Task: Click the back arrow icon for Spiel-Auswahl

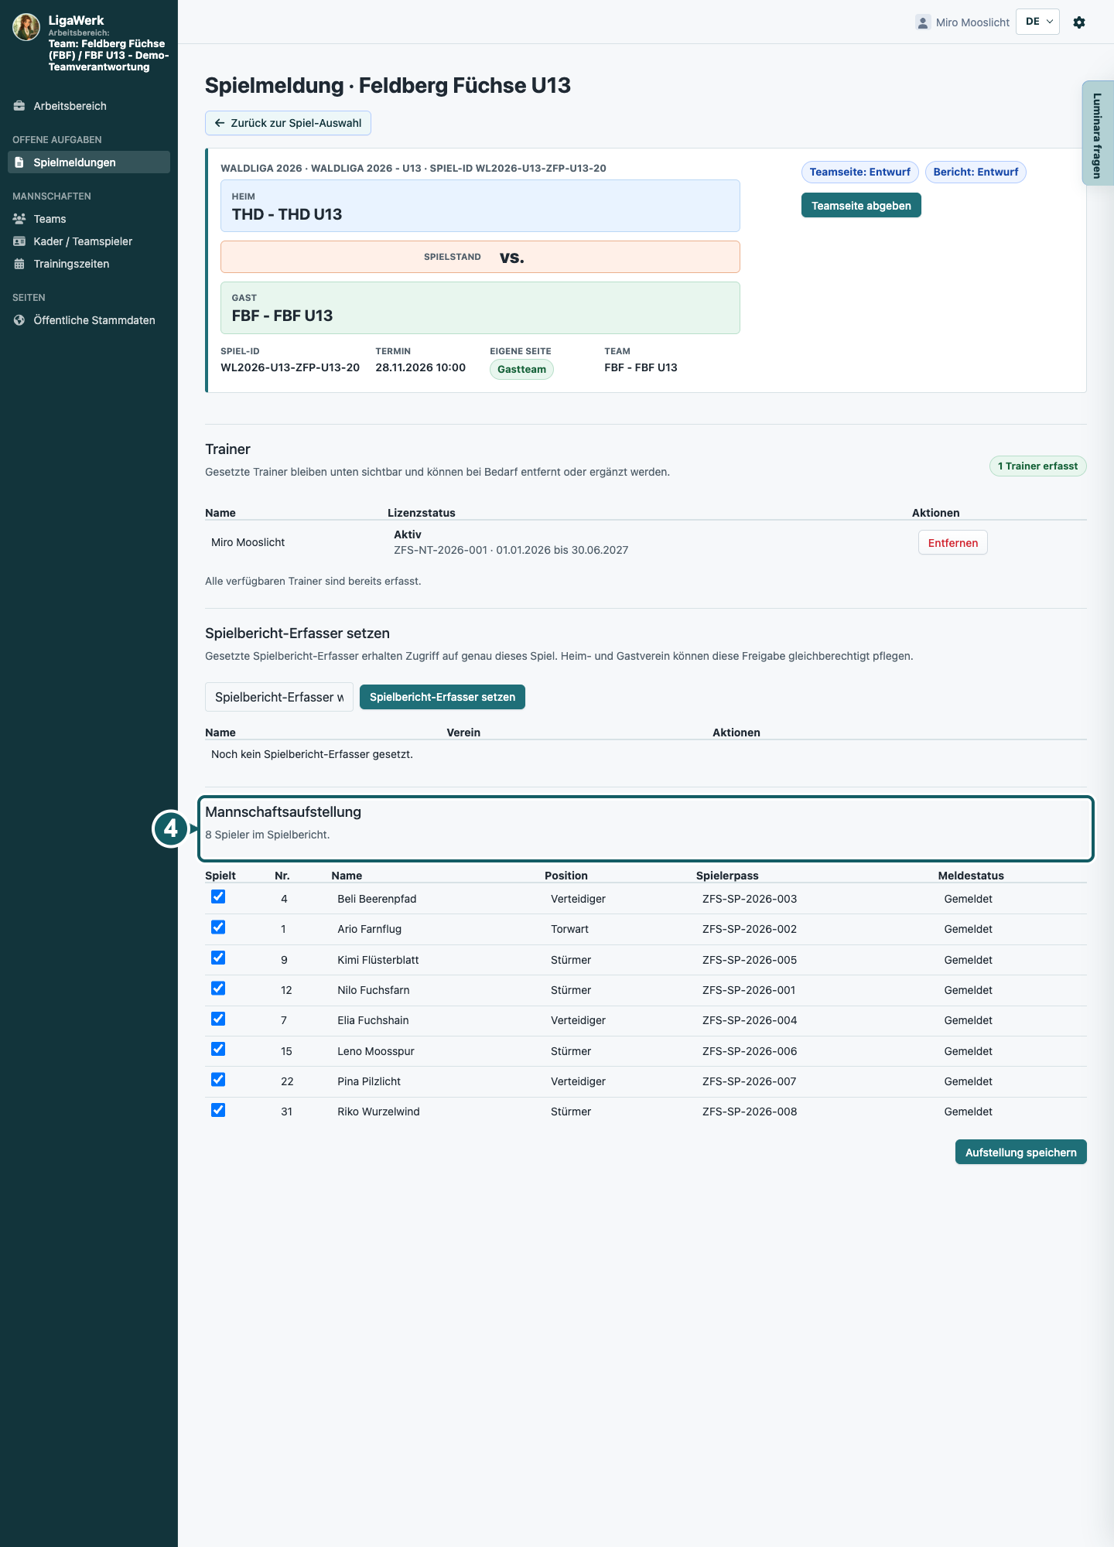Action: click(x=220, y=123)
